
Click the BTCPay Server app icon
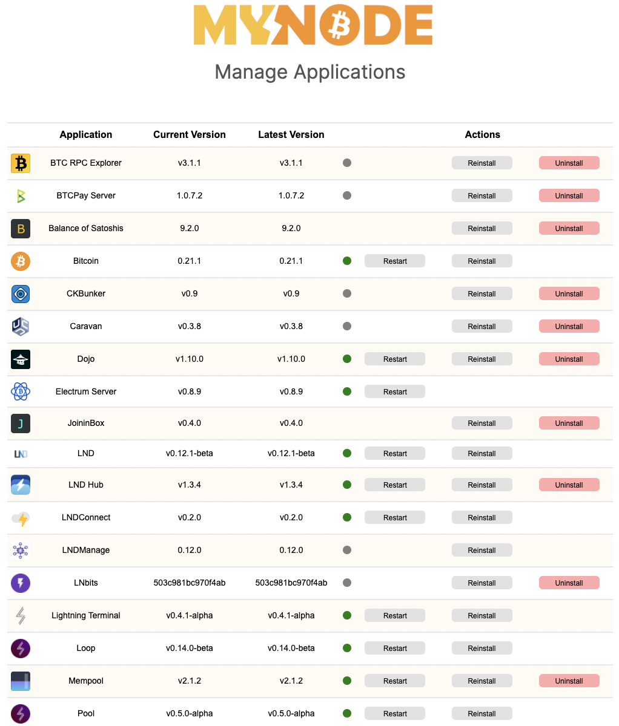21,196
